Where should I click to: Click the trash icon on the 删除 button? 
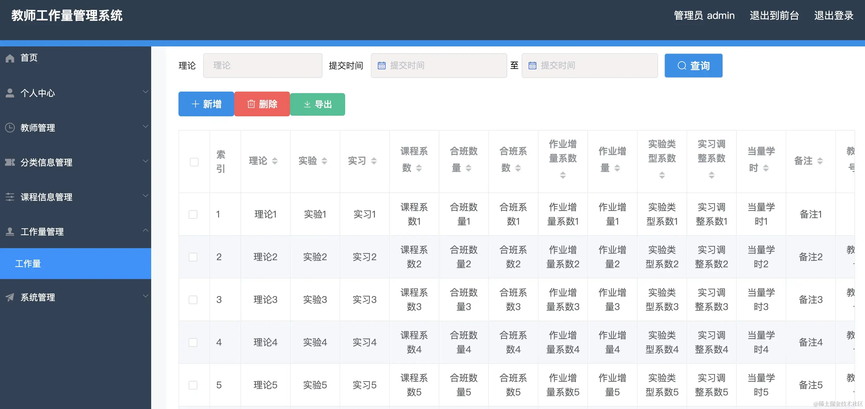251,104
